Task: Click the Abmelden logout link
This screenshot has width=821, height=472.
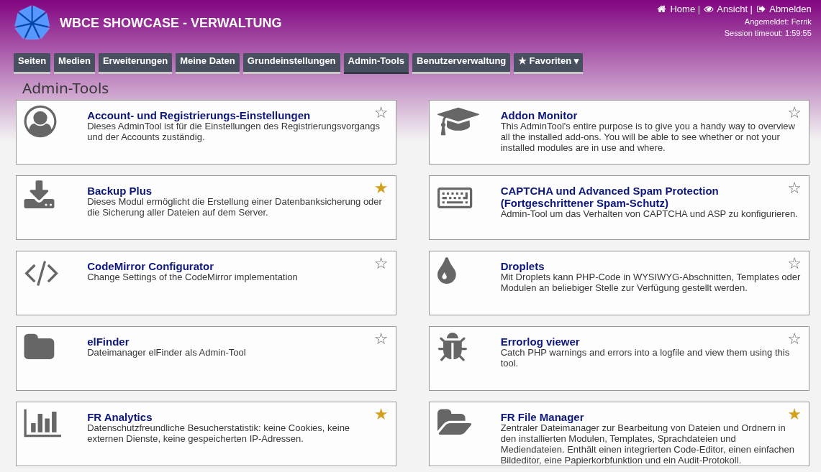Action: pos(790,9)
